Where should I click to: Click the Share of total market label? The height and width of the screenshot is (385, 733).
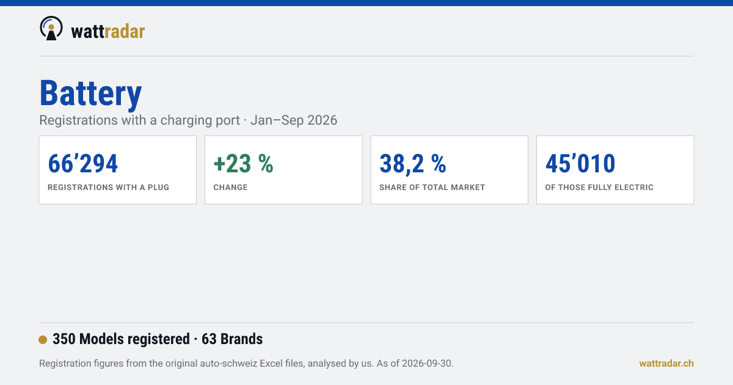432,188
